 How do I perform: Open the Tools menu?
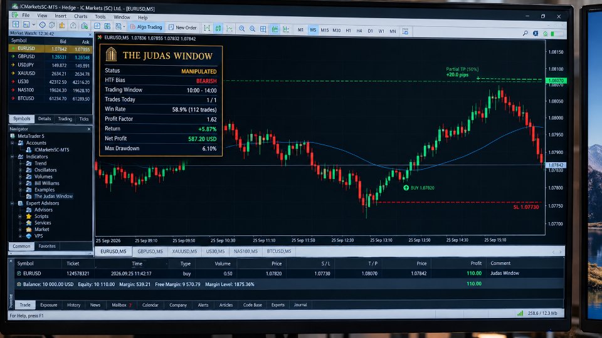(100, 17)
